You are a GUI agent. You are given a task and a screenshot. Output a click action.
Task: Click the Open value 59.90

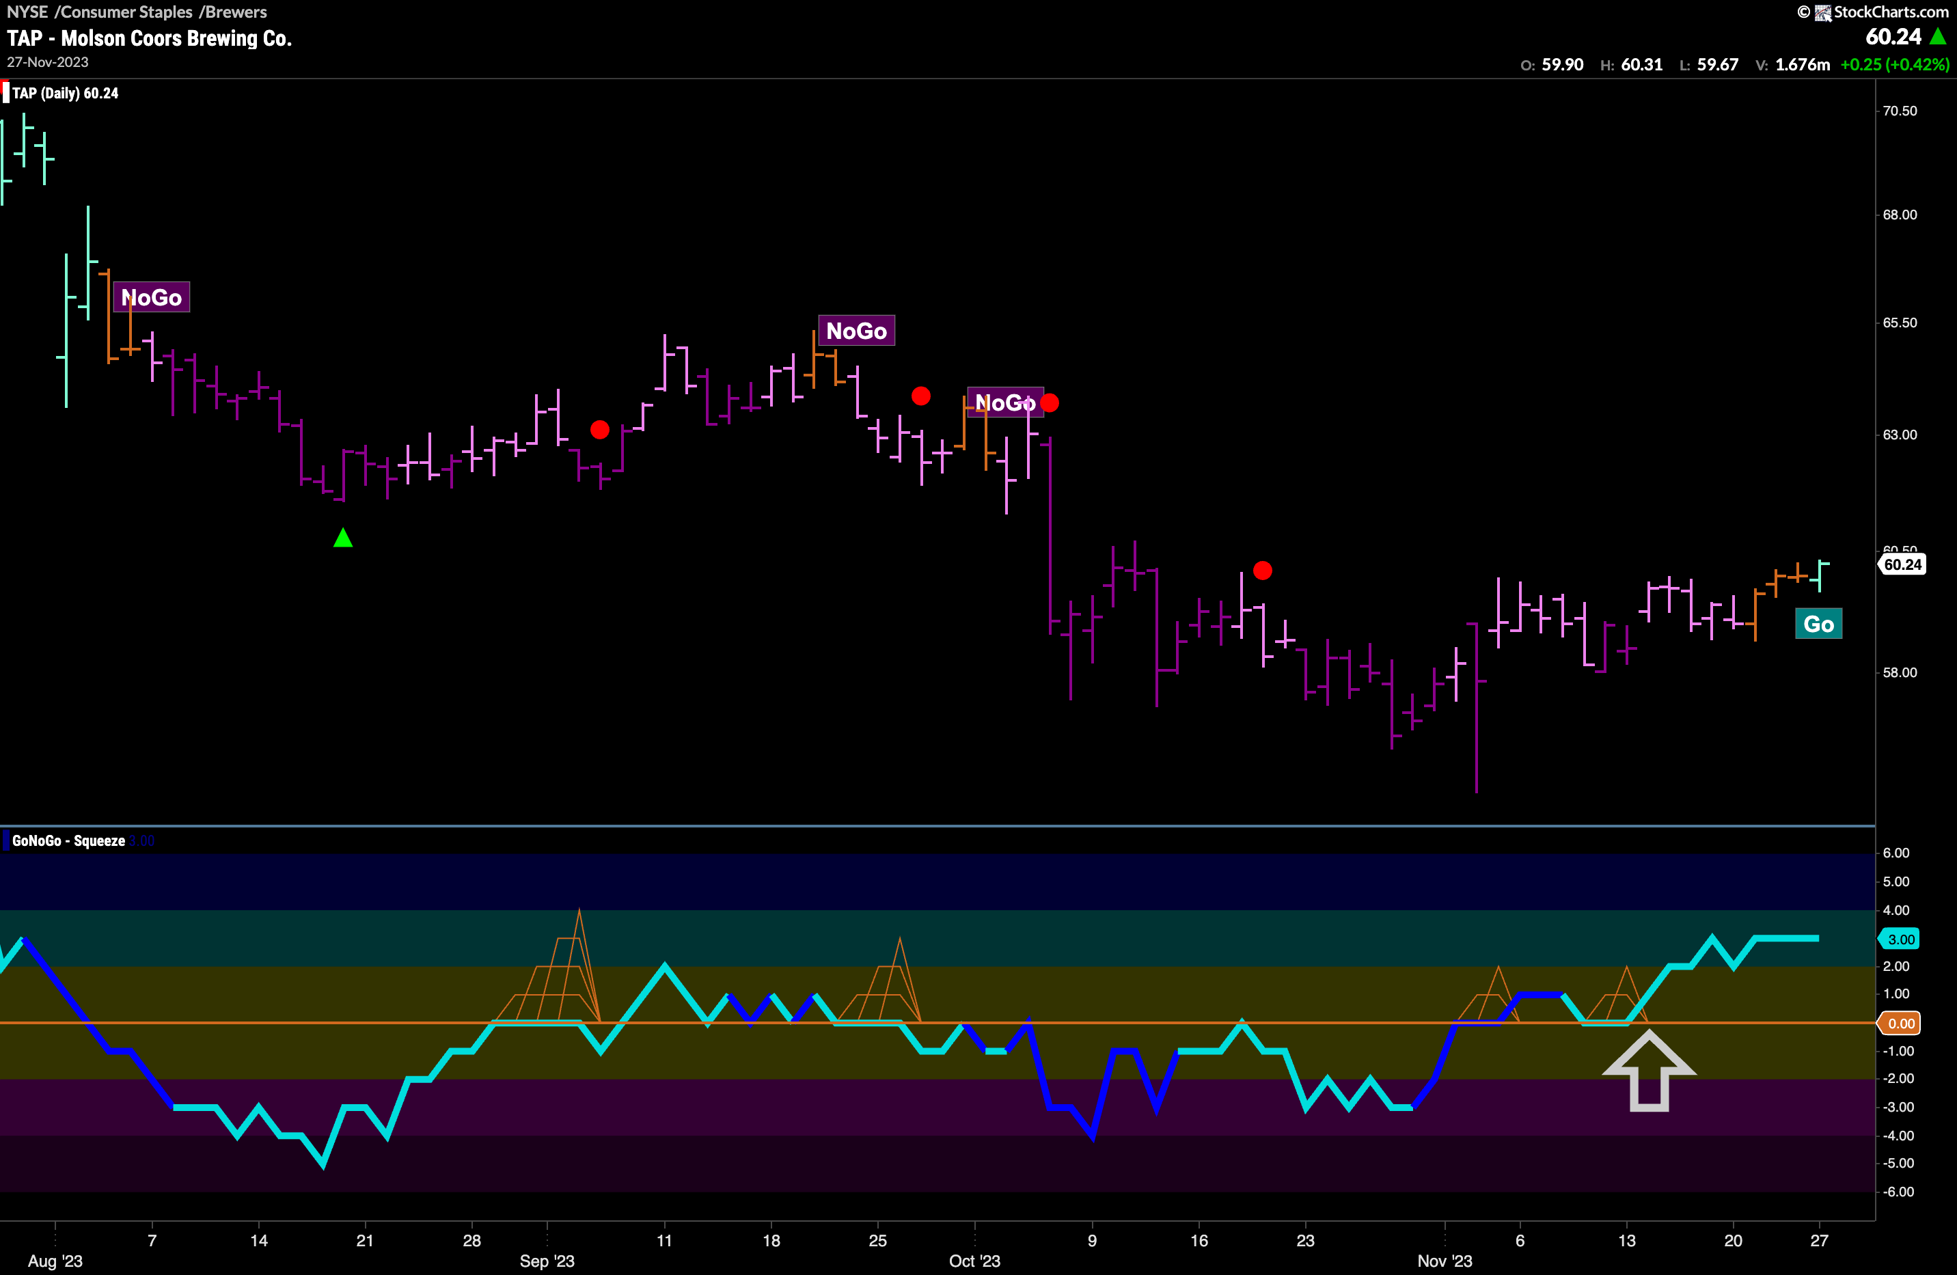pos(1562,65)
